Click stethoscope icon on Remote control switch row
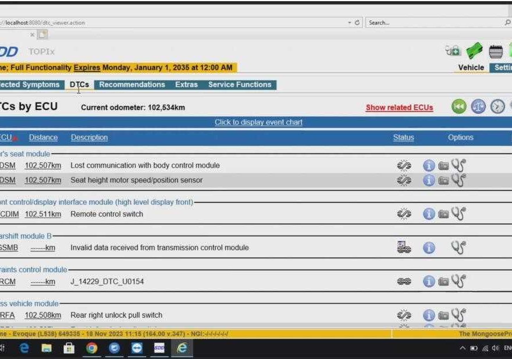 pyautogui.click(x=458, y=214)
